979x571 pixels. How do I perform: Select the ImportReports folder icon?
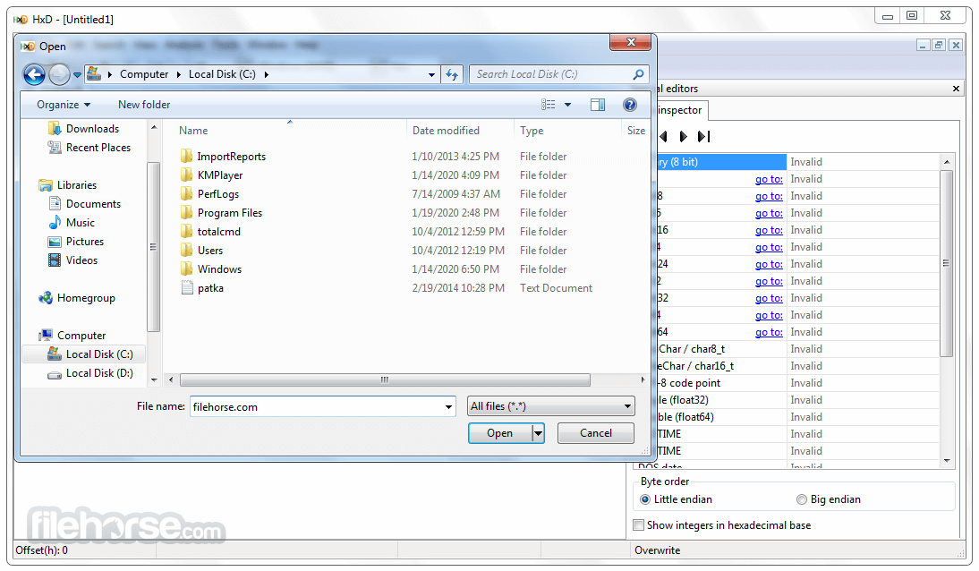coord(187,157)
